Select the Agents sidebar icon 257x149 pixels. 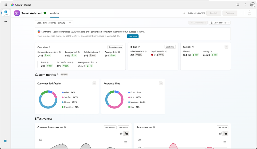click(6, 13)
